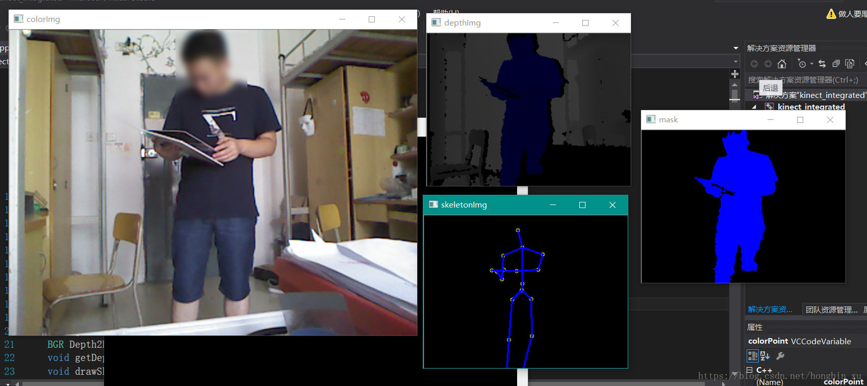Open the panel dropdown arrow above the editor
The image size is (867, 386).
pos(735,48)
